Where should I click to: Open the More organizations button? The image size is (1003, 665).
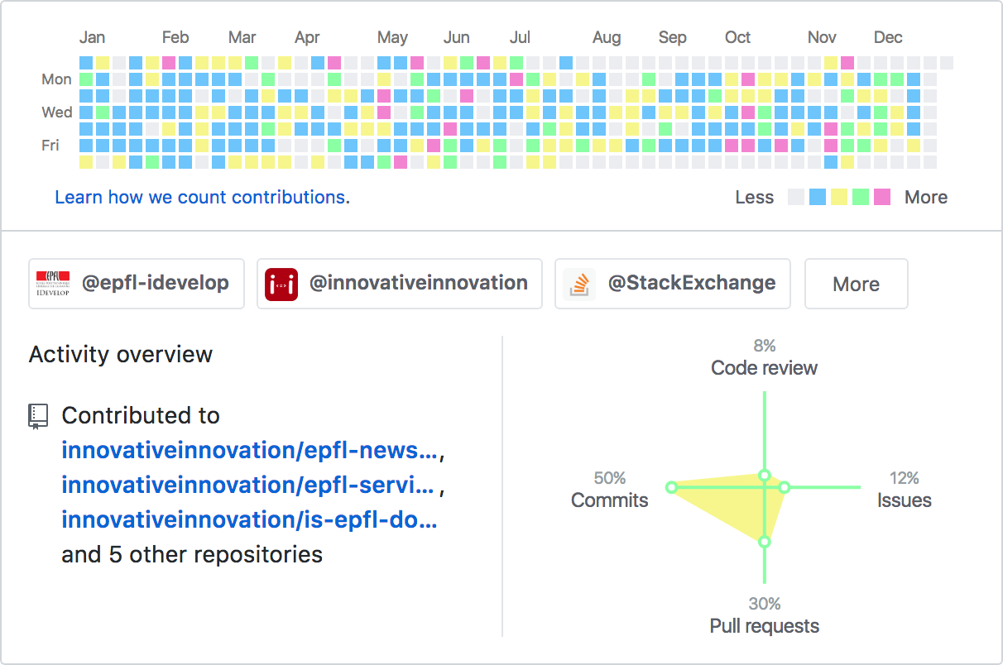pyautogui.click(x=857, y=284)
